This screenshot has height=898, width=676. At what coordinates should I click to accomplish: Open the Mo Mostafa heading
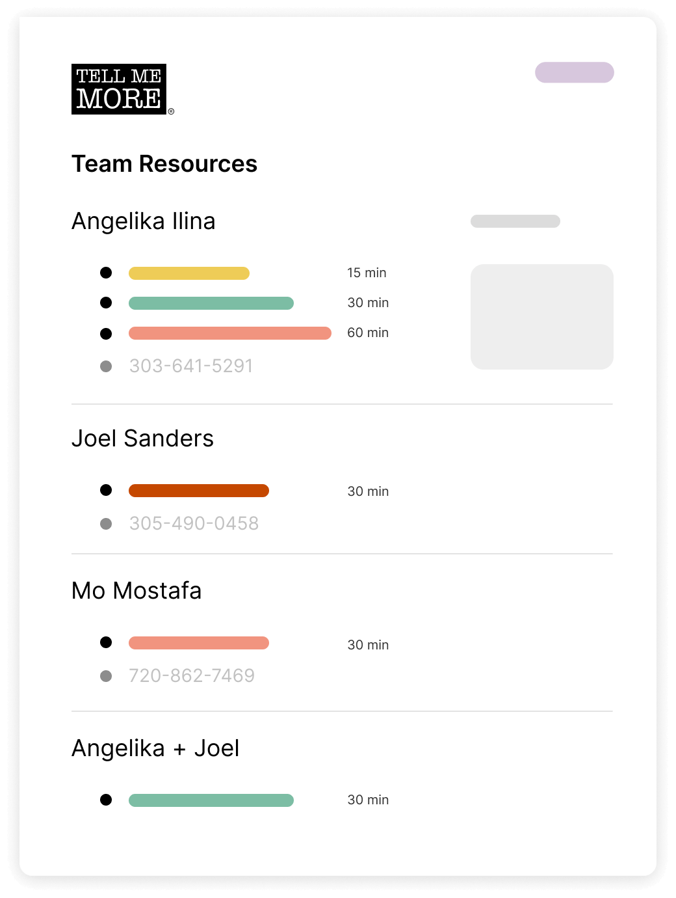136,591
